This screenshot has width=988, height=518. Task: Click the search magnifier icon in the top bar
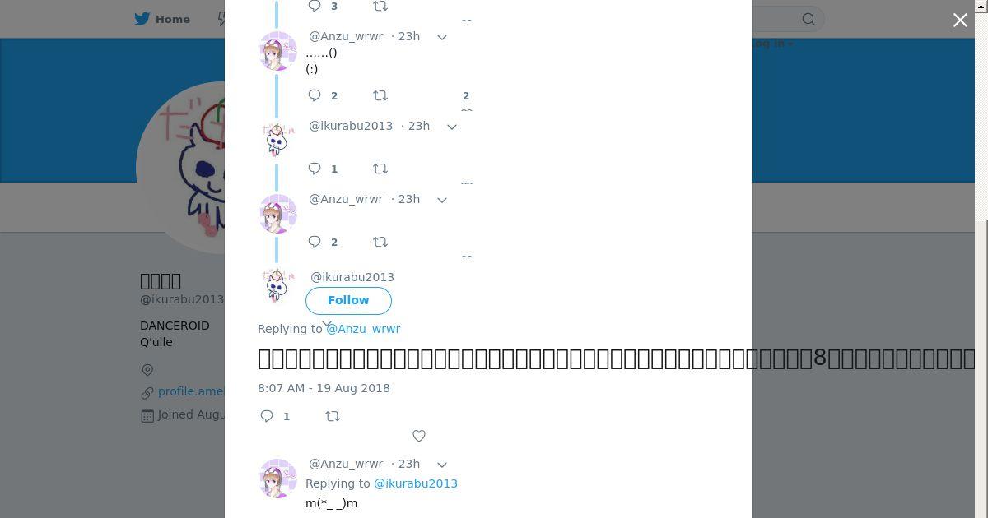point(809,19)
